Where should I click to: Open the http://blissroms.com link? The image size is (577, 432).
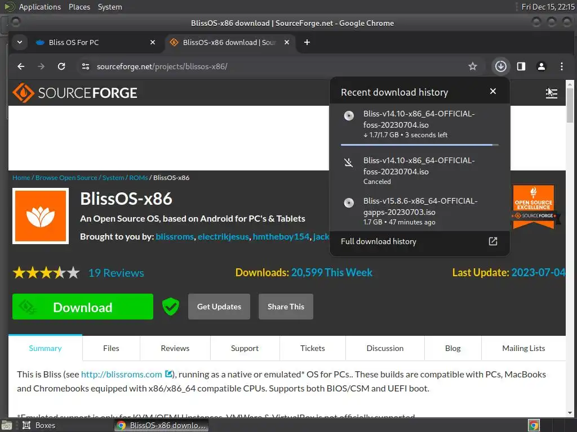coord(122,374)
